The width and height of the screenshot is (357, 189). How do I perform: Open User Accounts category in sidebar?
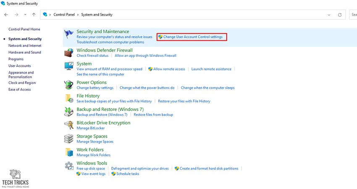[x=20, y=66]
